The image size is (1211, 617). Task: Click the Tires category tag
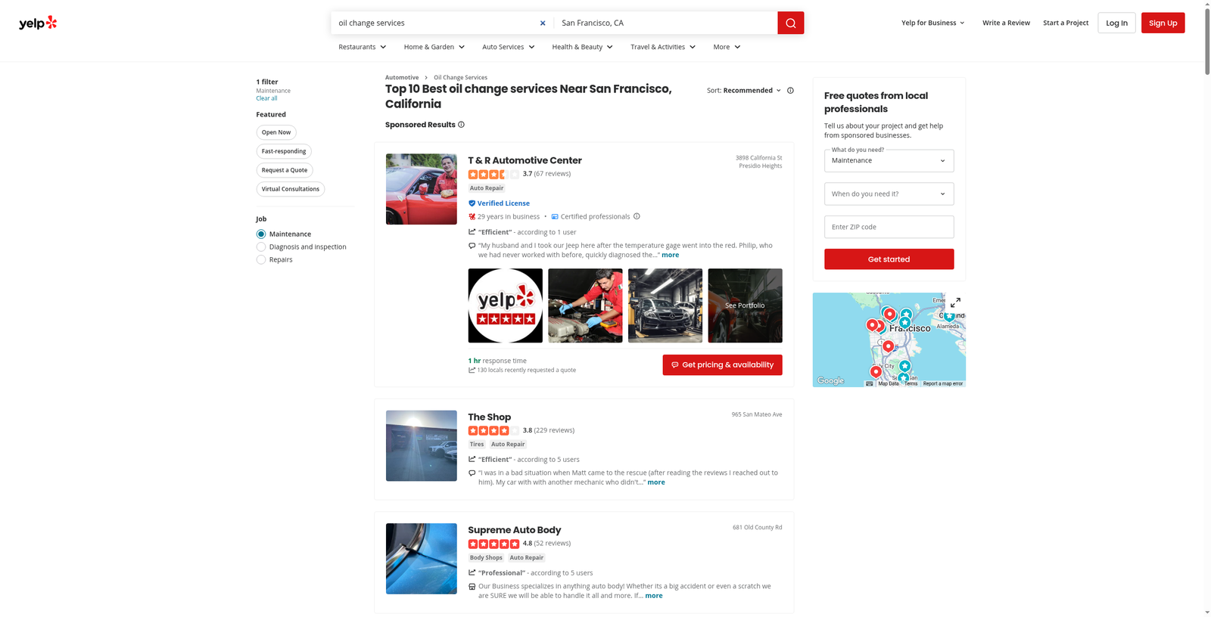coord(477,444)
